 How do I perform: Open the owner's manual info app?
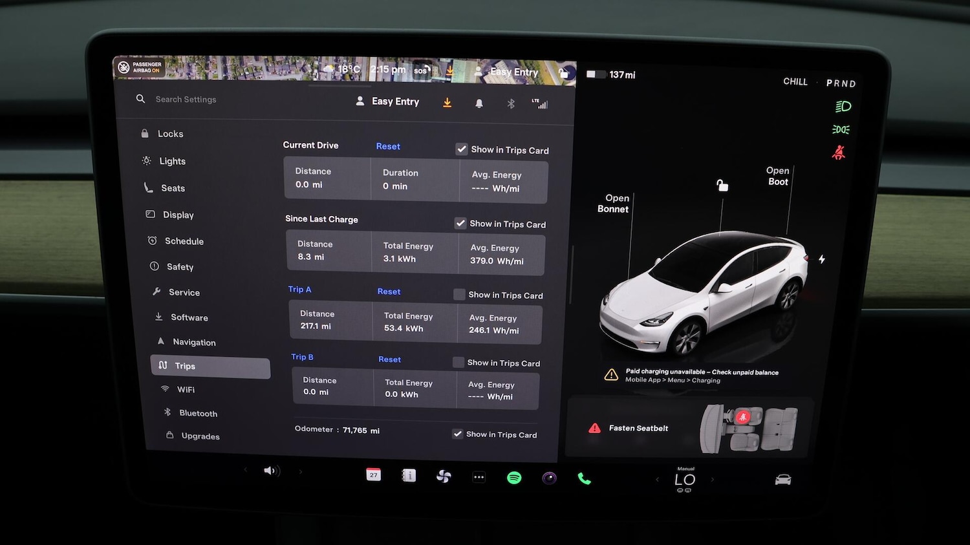point(409,476)
